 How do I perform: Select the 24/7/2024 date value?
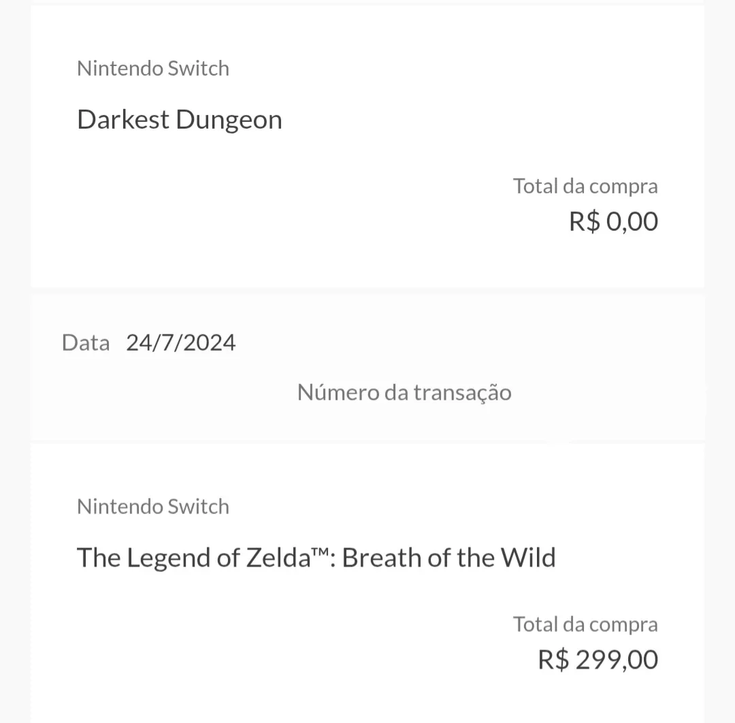click(x=181, y=342)
